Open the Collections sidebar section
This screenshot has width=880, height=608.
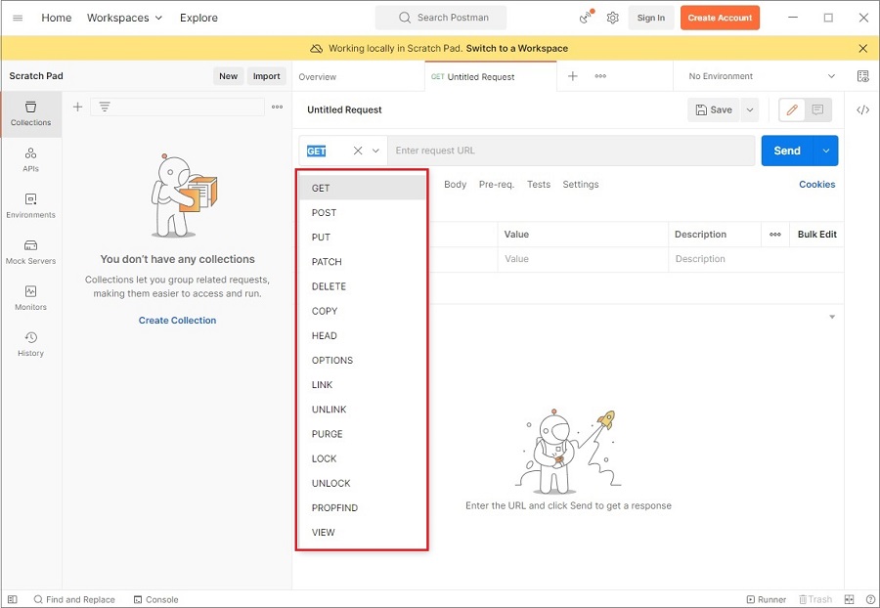pos(31,113)
